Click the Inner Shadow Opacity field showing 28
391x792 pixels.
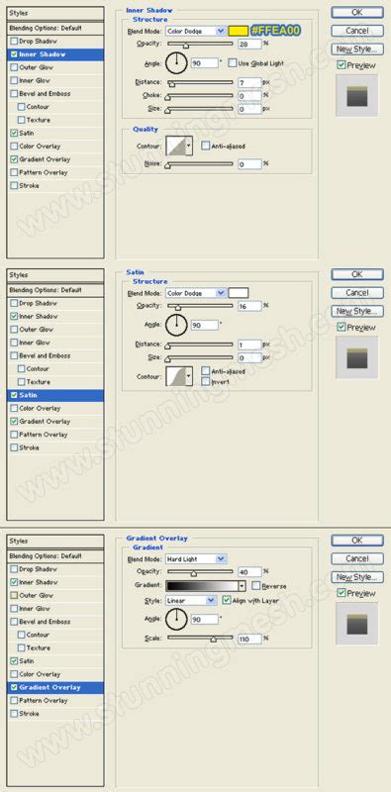tap(249, 44)
